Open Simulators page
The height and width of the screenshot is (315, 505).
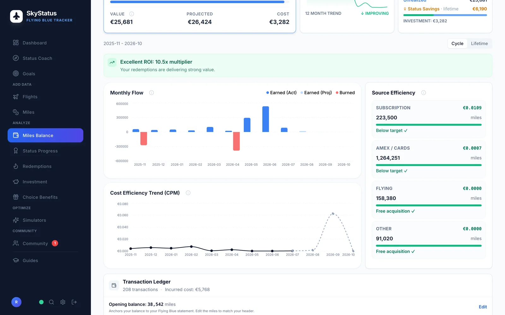(x=45, y=220)
